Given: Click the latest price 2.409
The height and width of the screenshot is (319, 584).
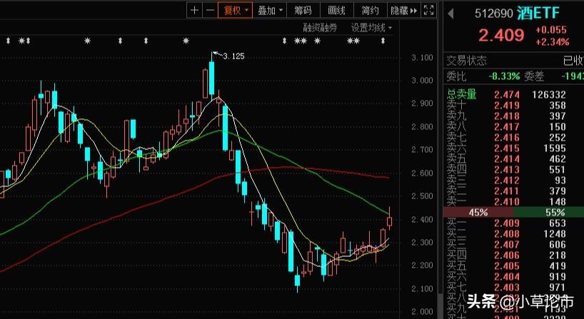Looking at the screenshot, I should (501, 36).
